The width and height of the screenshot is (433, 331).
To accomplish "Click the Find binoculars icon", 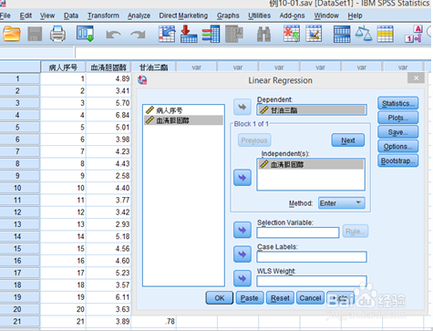I will 263,34.
